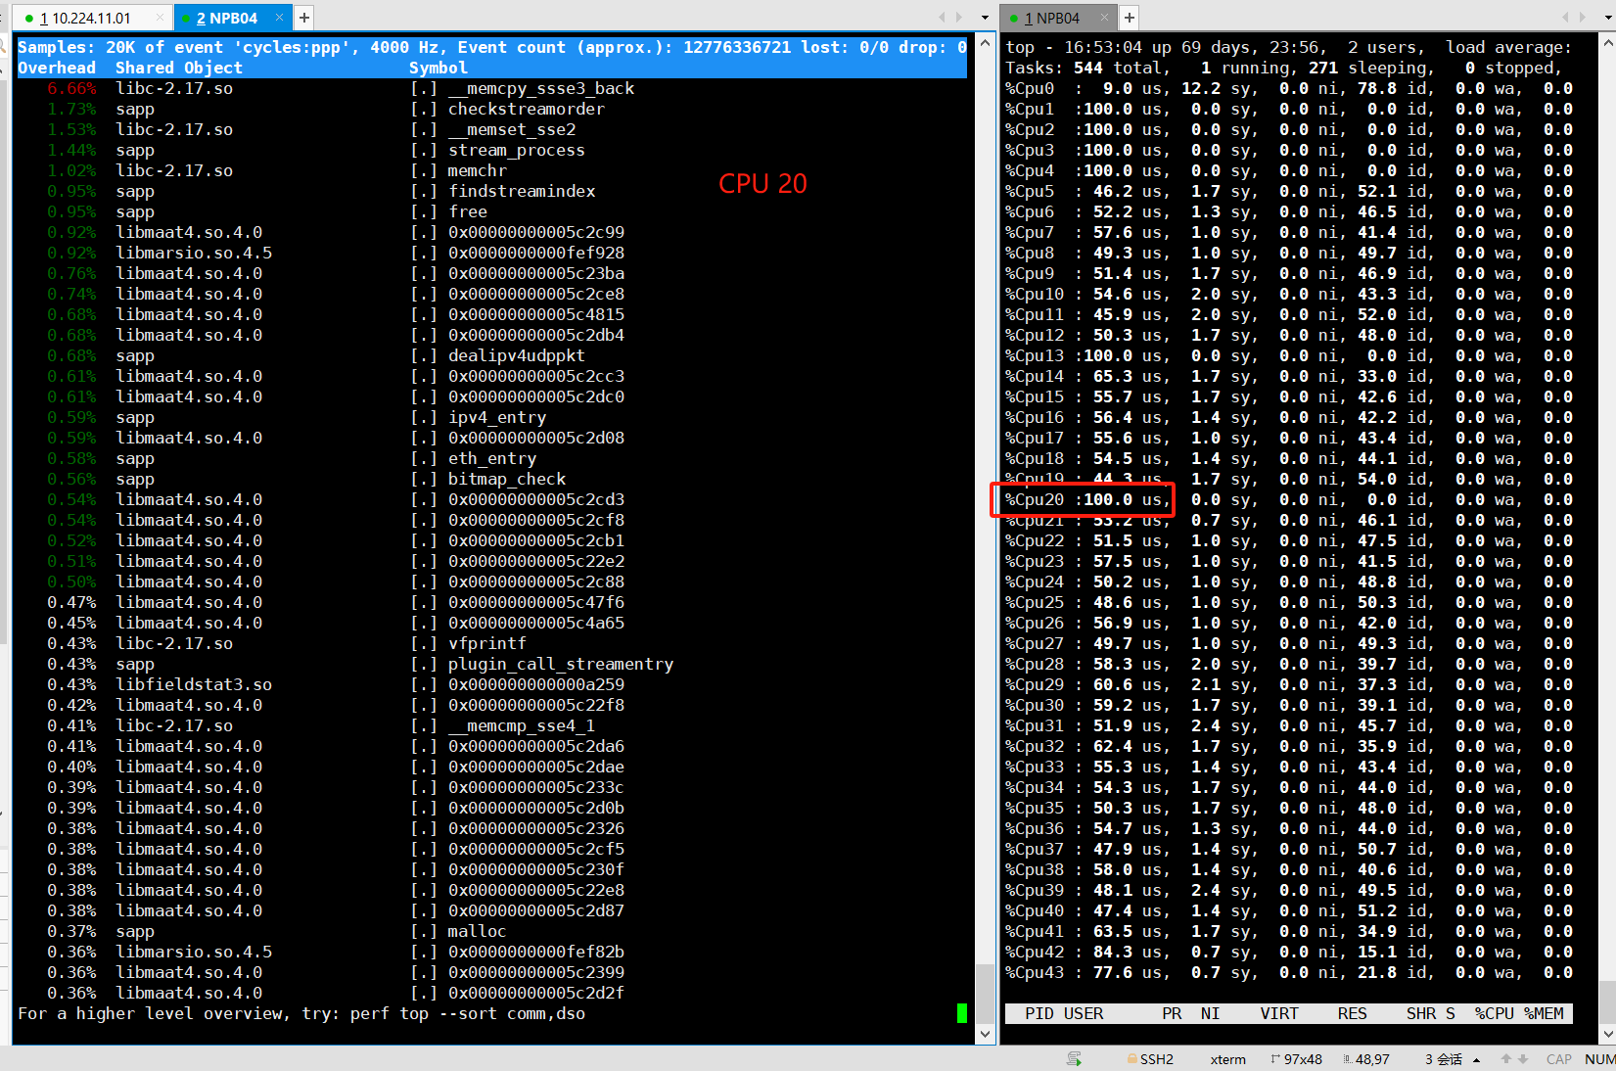Add a new tab in the left pane
Image resolution: width=1616 pixels, height=1071 pixels.
point(304,18)
